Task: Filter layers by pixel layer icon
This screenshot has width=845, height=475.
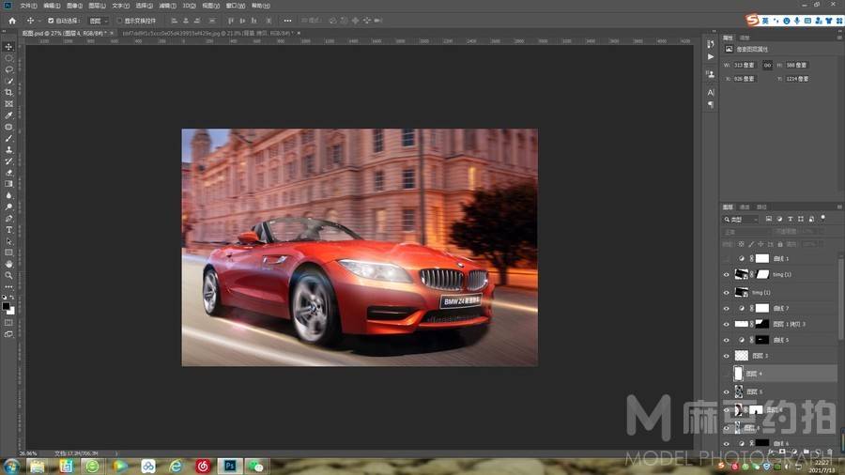Action: [768, 219]
